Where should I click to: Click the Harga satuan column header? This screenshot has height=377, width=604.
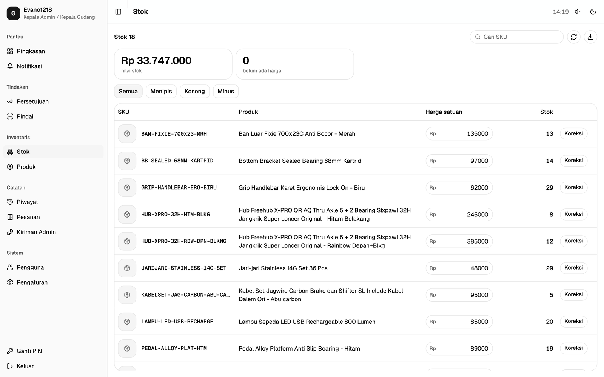[444, 112]
